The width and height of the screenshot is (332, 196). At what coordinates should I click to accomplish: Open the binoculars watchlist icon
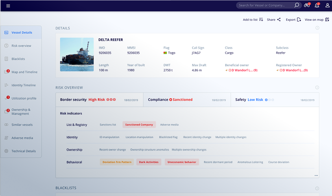click(x=307, y=5)
